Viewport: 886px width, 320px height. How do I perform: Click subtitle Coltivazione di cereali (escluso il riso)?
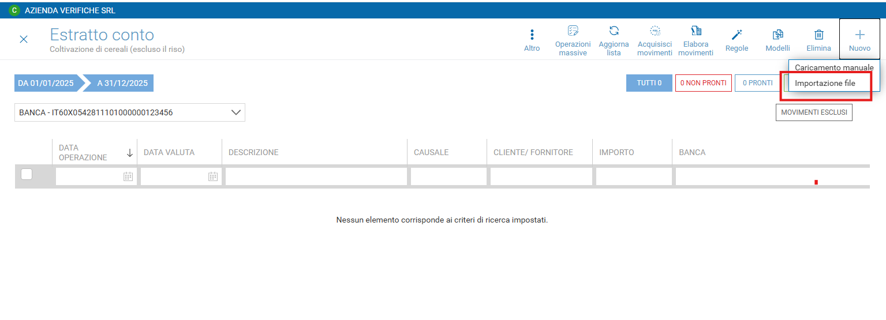point(117,50)
